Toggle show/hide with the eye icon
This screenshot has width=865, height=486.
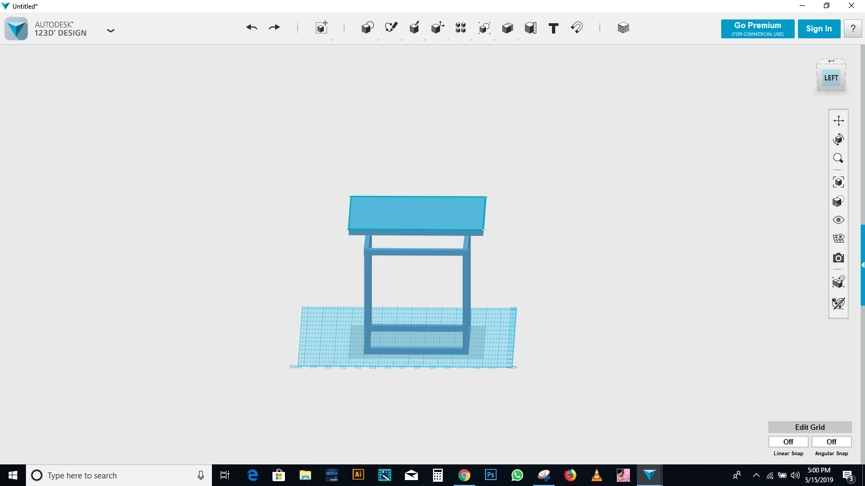click(x=839, y=220)
